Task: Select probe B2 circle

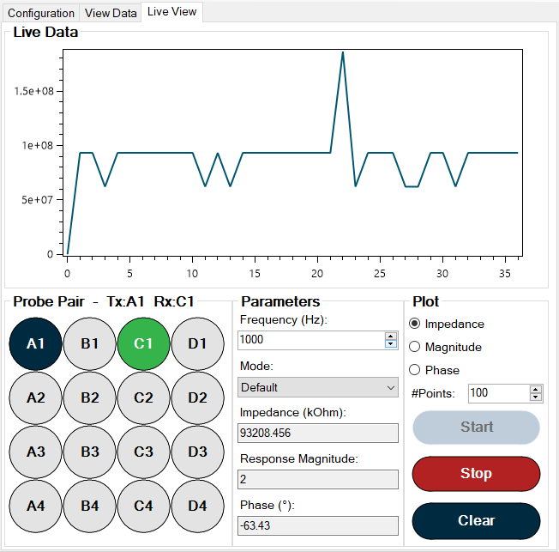Action: coord(89,397)
